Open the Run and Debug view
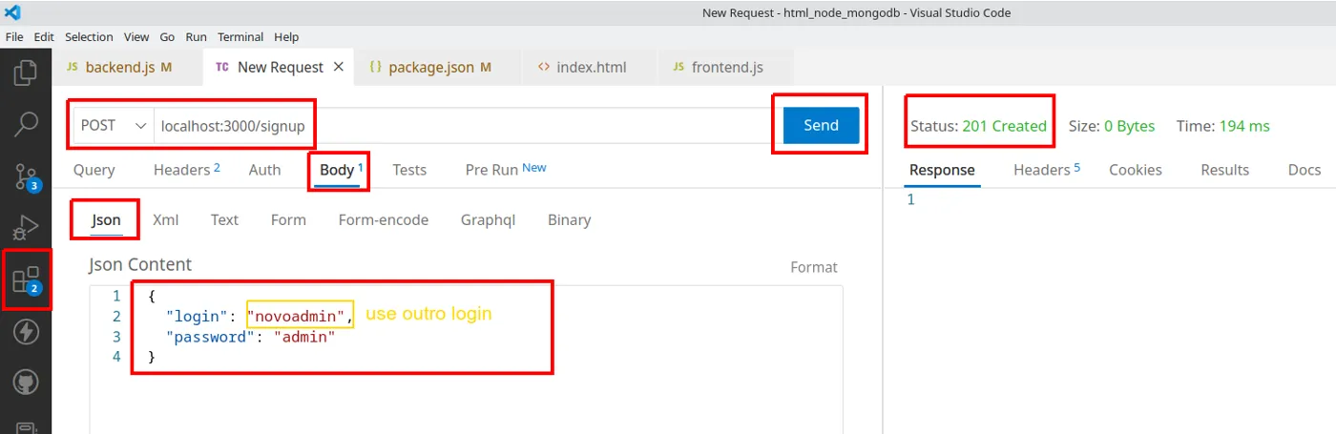Image resolution: width=1336 pixels, height=434 pixels. coord(27,228)
